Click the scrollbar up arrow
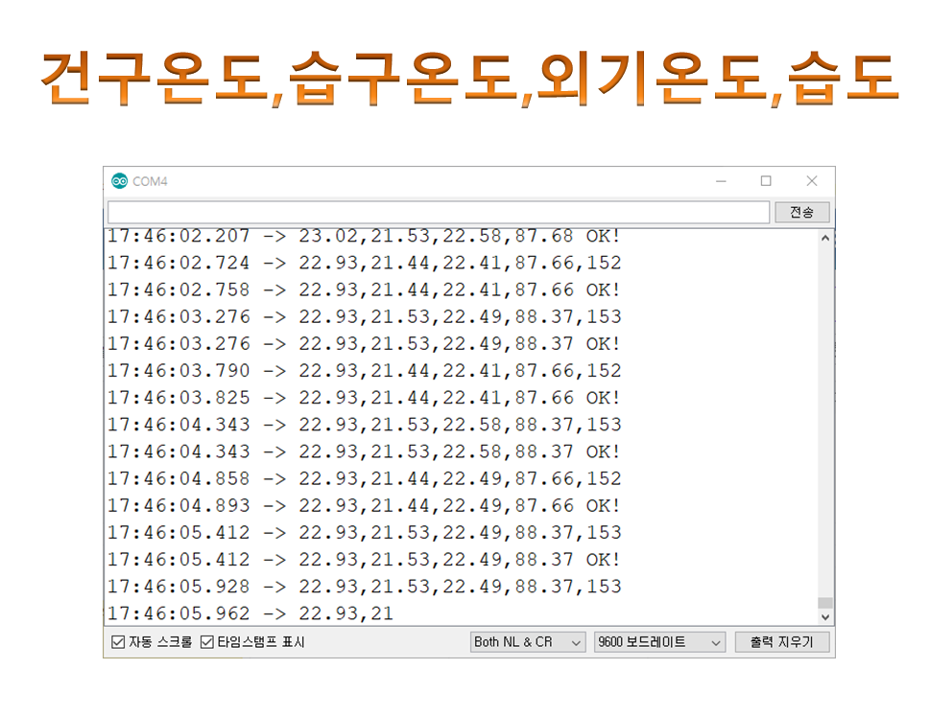This screenshot has width=930, height=716. pos(825,238)
